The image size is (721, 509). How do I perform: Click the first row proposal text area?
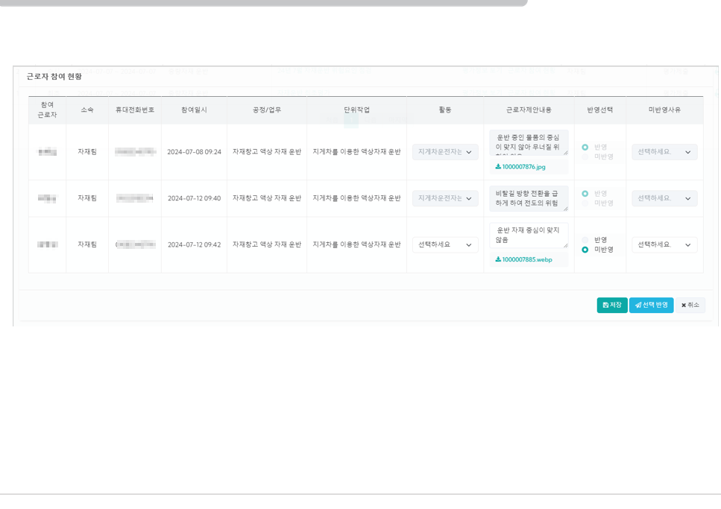tap(528, 142)
